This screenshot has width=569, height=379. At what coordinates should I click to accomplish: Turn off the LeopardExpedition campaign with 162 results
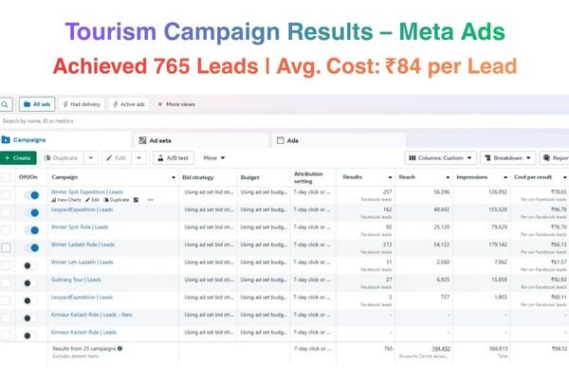(x=31, y=212)
